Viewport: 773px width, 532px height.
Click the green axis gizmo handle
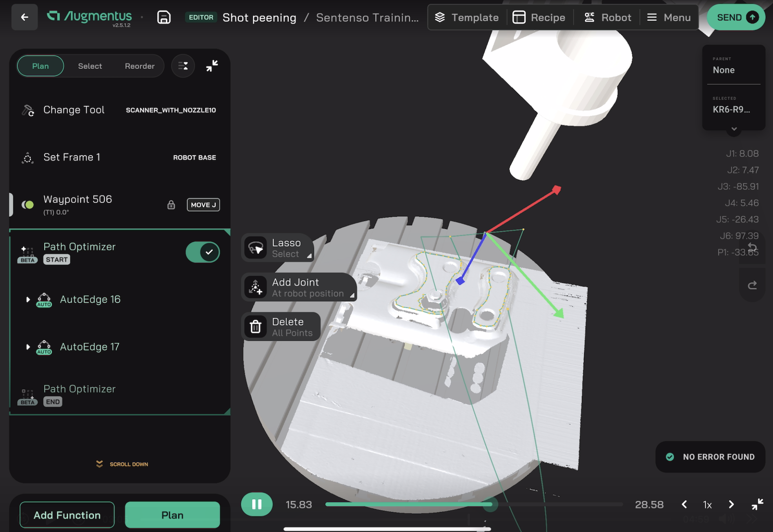point(559,313)
